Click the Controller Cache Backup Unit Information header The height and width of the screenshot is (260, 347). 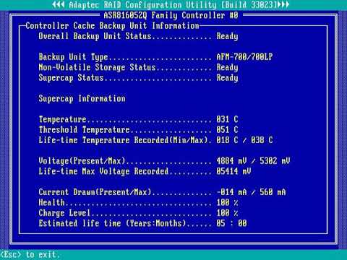(x=112, y=26)
